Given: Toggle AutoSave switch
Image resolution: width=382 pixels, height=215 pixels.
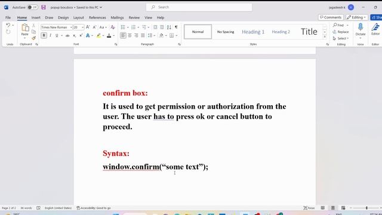Looking at the screenshot, I should [32, 7].
